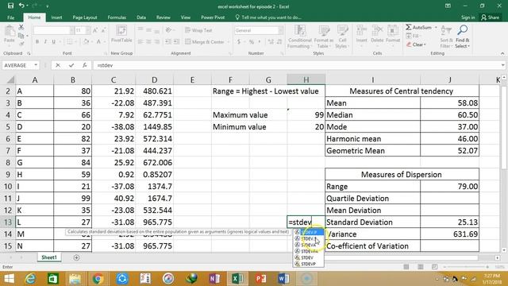Toggle Align Right in the Alignment group
The image size is (508, 286).
pos(157,41)
